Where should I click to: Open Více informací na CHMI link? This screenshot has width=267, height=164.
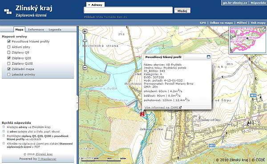163,107
